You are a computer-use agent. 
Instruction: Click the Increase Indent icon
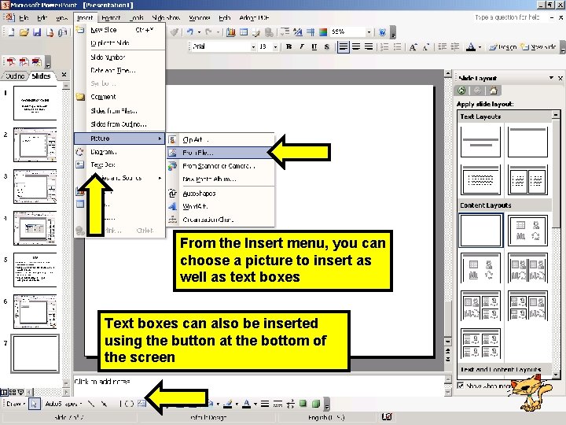(x=455, y=46)
